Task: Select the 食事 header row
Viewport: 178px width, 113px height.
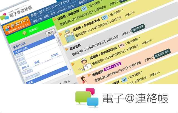Action: (47, 75)
